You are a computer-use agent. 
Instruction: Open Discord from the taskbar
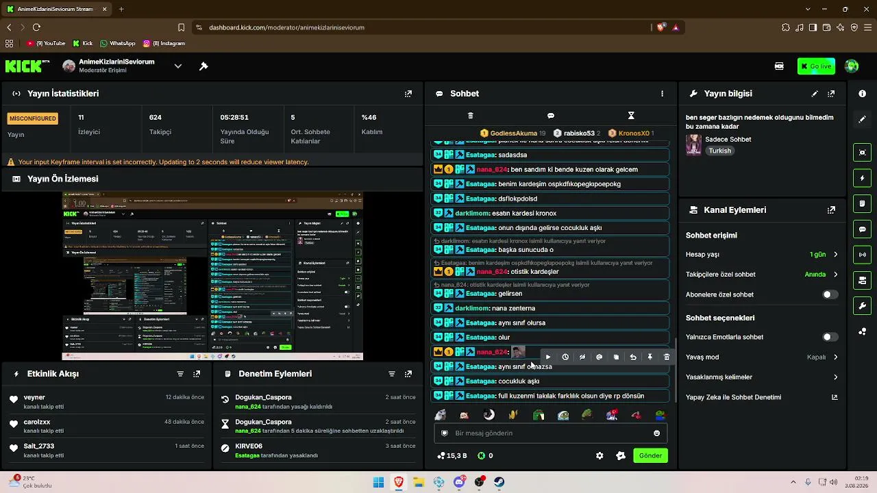(x=459, y=482)
